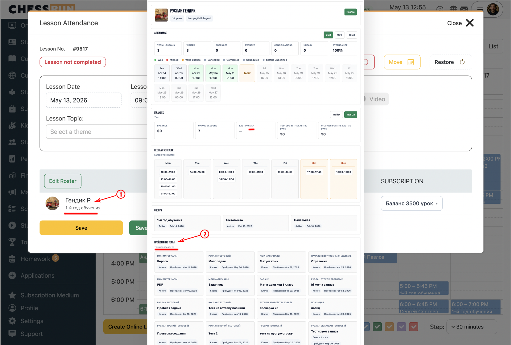This screenshot has width=511, height=345.
Task: Click the unicorn Kids icon in the sidebar
Action: [12, 125]
